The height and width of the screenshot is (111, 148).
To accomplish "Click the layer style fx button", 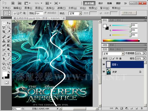I will pyautogui.click(x=116, y=108).
